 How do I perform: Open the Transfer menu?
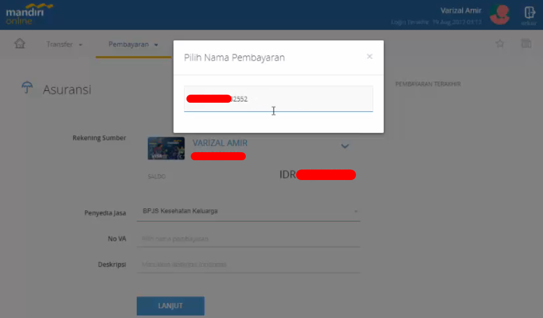point(64,45)
